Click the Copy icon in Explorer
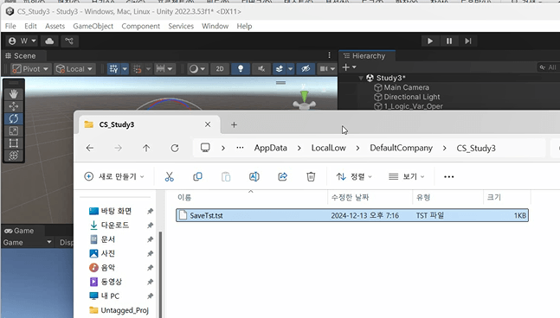 point(197,176)
